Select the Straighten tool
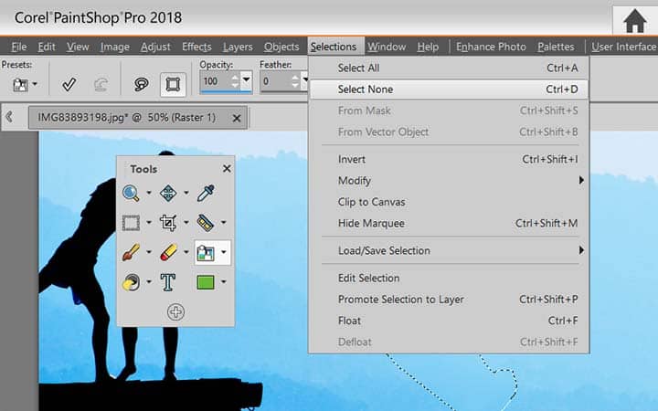 click(x=206, y=223)
